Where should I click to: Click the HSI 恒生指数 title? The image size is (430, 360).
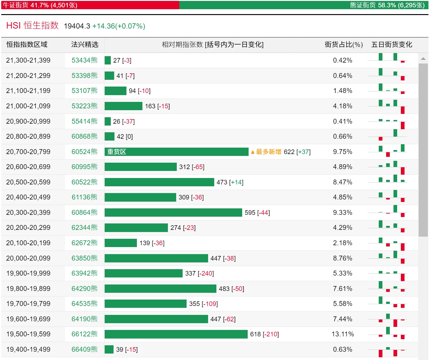coord(32,26)
